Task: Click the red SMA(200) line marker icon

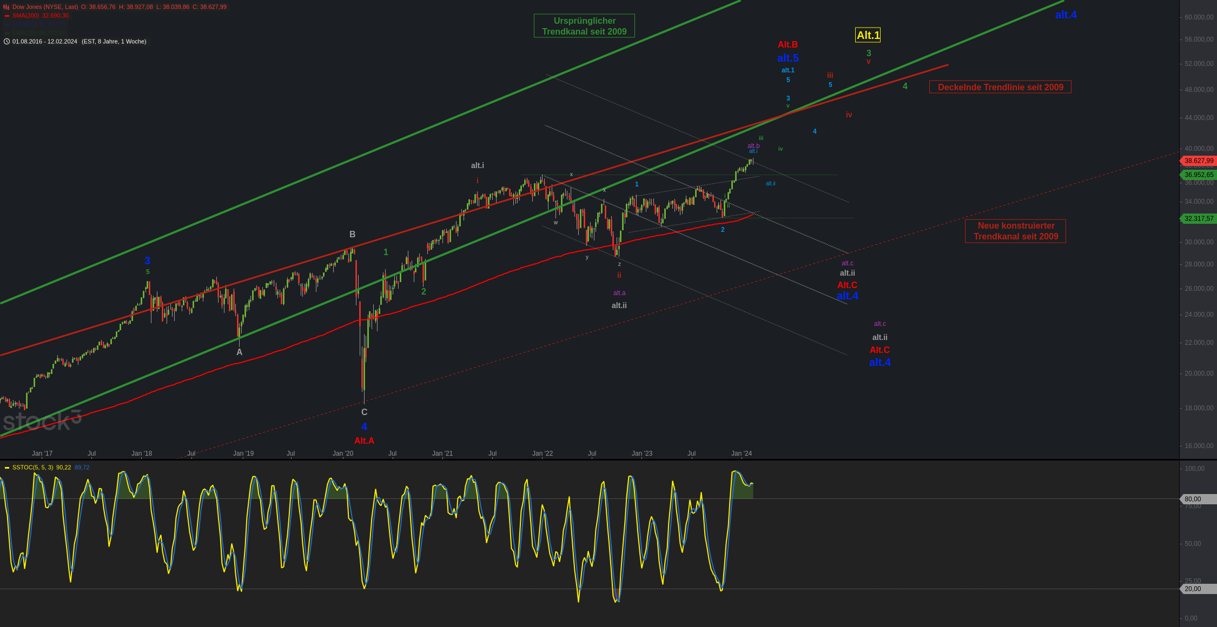Action: 7,16
